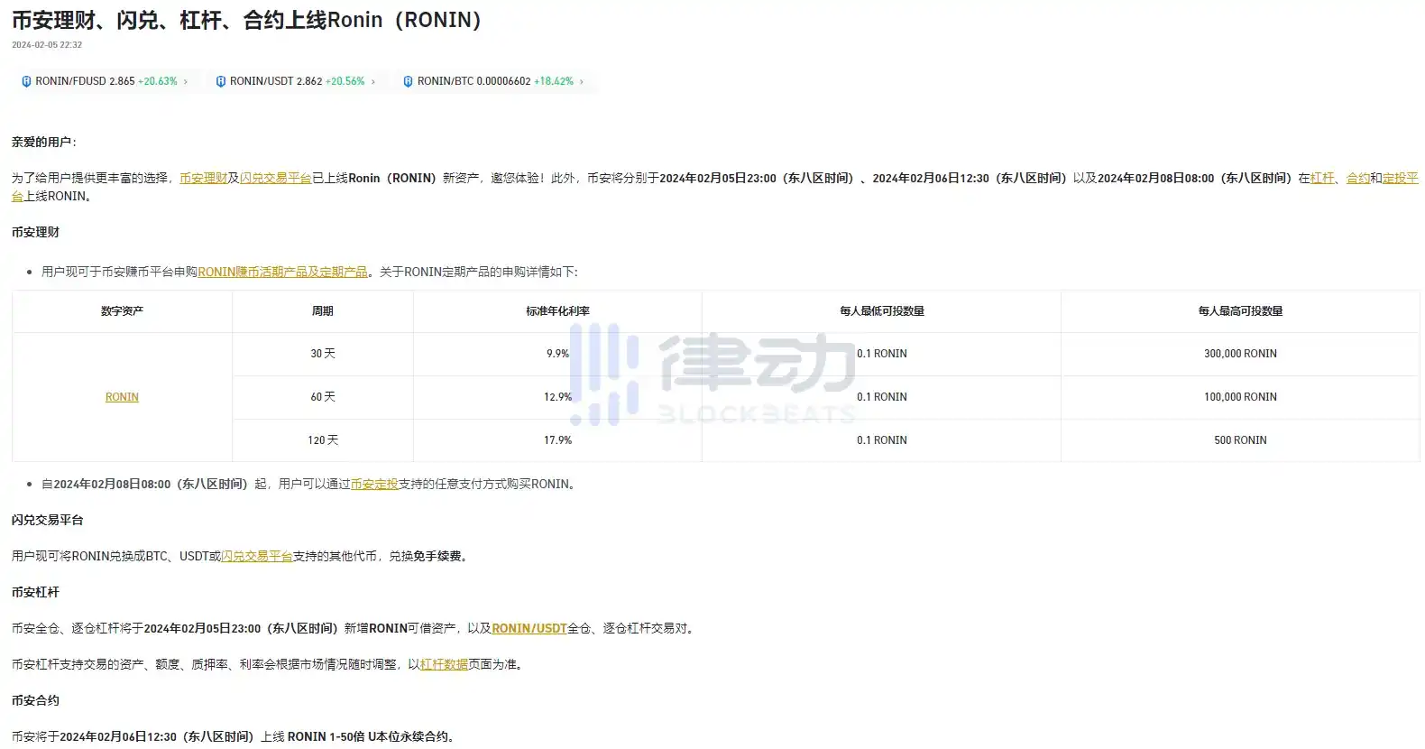The image size is (1425, 749).
Task: Open 闪兑交易平台 link under convert section
Action: point(257,557)
